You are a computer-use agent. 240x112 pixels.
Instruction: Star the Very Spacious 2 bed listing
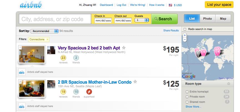(124, 48)
